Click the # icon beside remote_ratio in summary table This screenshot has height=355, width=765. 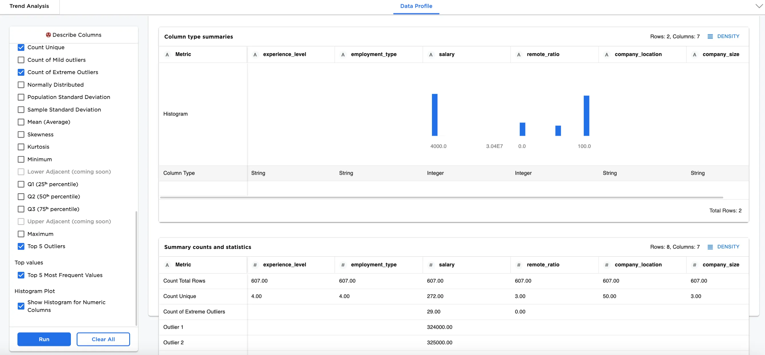(x=519, y=265)
